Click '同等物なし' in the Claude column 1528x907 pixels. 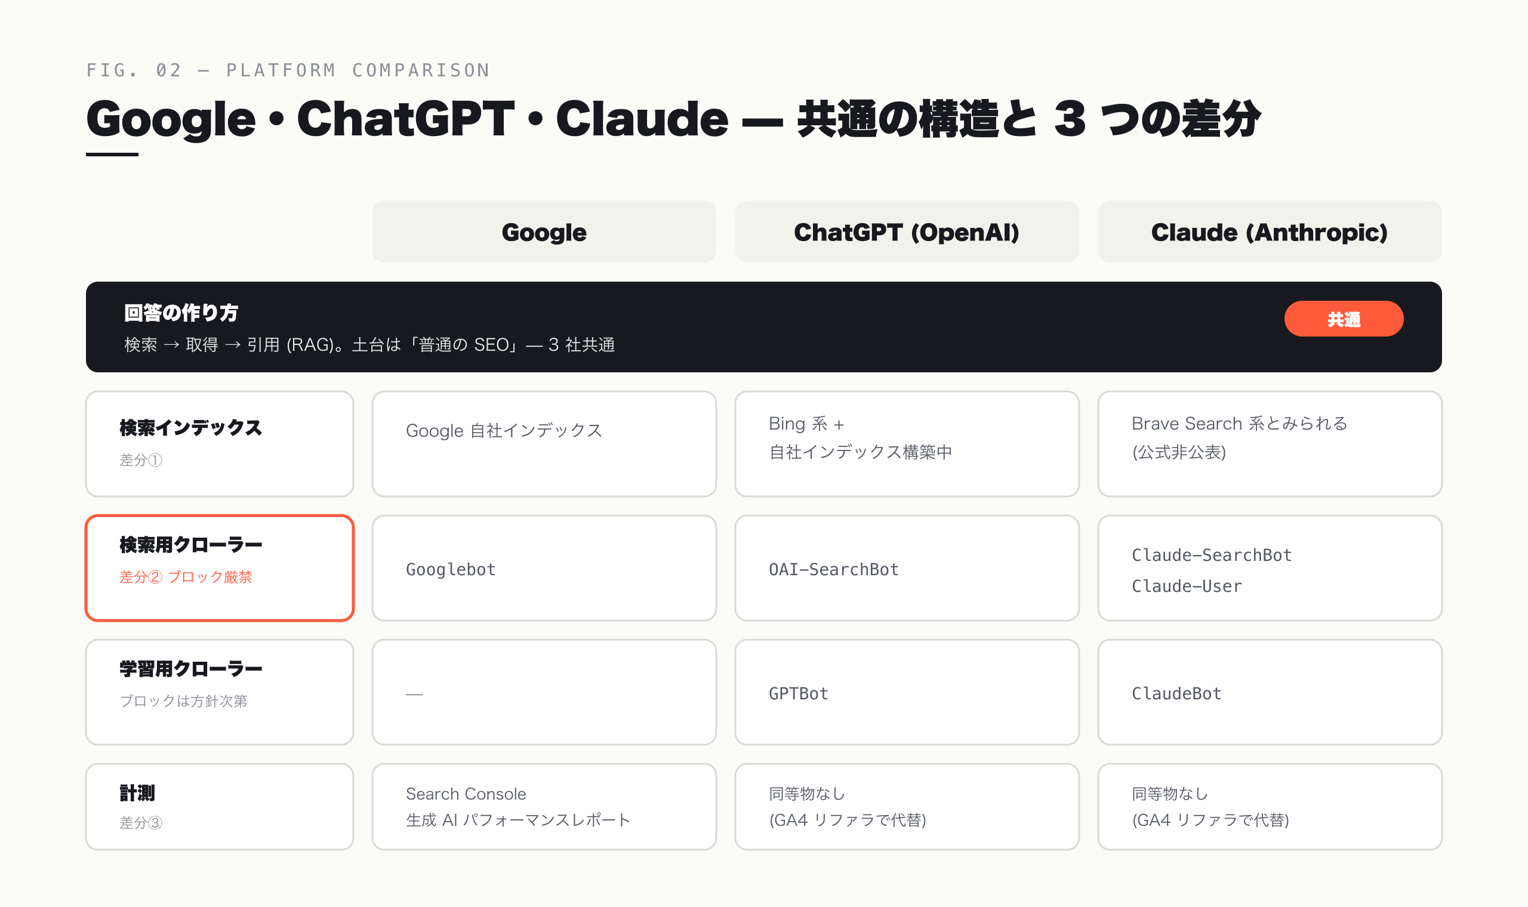tap(1170, 794)
